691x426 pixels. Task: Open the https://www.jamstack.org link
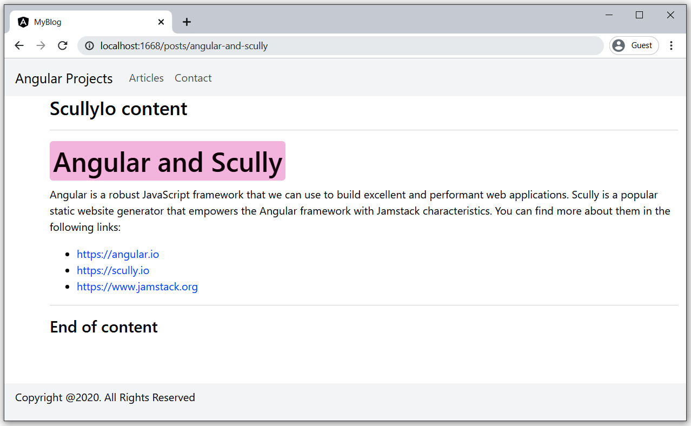coord(137,287)
